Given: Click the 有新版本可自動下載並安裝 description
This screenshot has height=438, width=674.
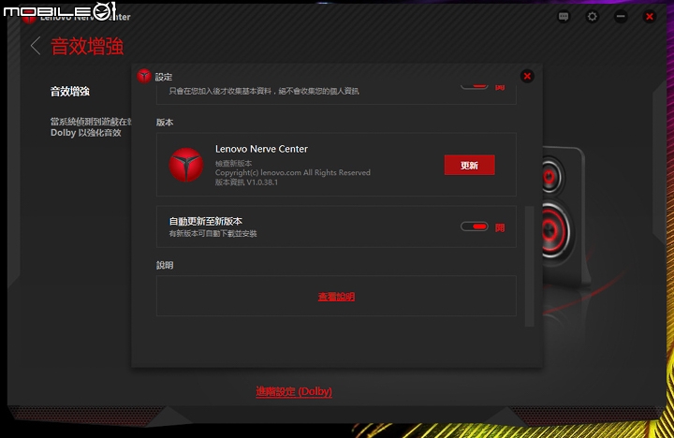Looking at the screenshot, I should point(212,233).
